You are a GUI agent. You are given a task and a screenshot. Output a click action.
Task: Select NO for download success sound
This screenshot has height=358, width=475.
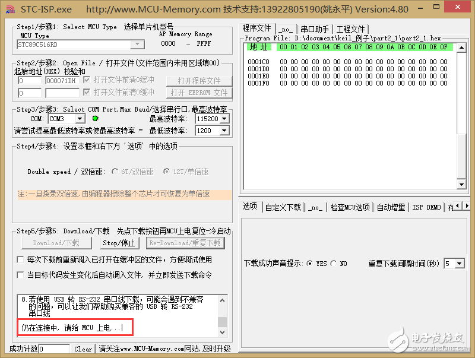point(333,263)
